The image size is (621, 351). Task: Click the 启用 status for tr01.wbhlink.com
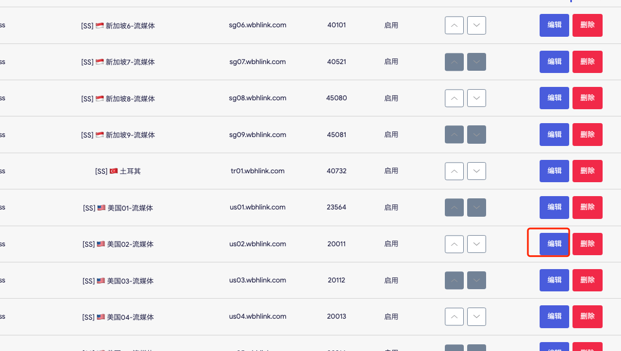click(x=391, y=171)
